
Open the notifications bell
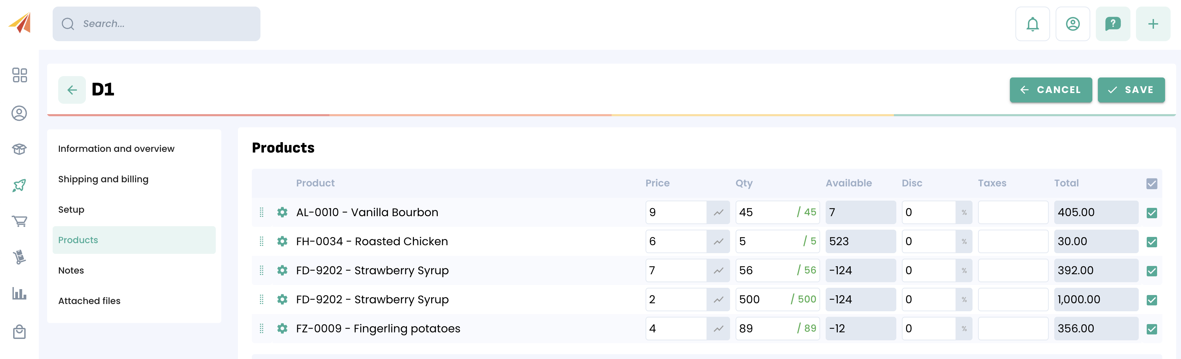[1032, 24]
